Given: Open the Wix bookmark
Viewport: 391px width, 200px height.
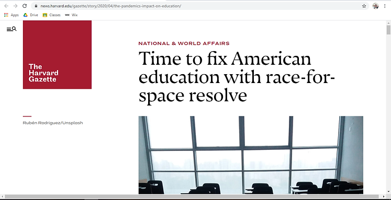Looking at the screenshot, I should [x=71, y=15].
